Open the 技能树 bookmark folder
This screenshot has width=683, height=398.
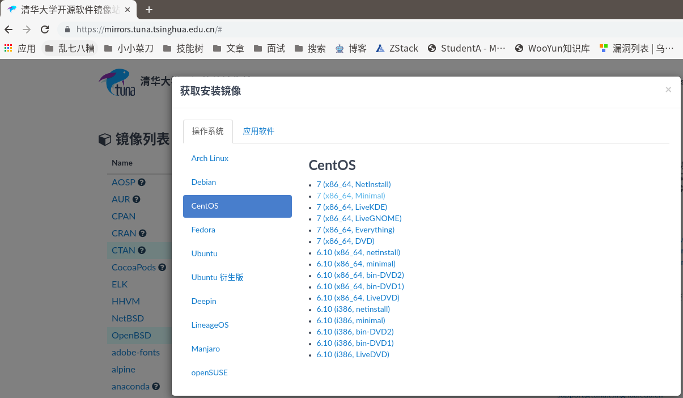tap(183, 48)
